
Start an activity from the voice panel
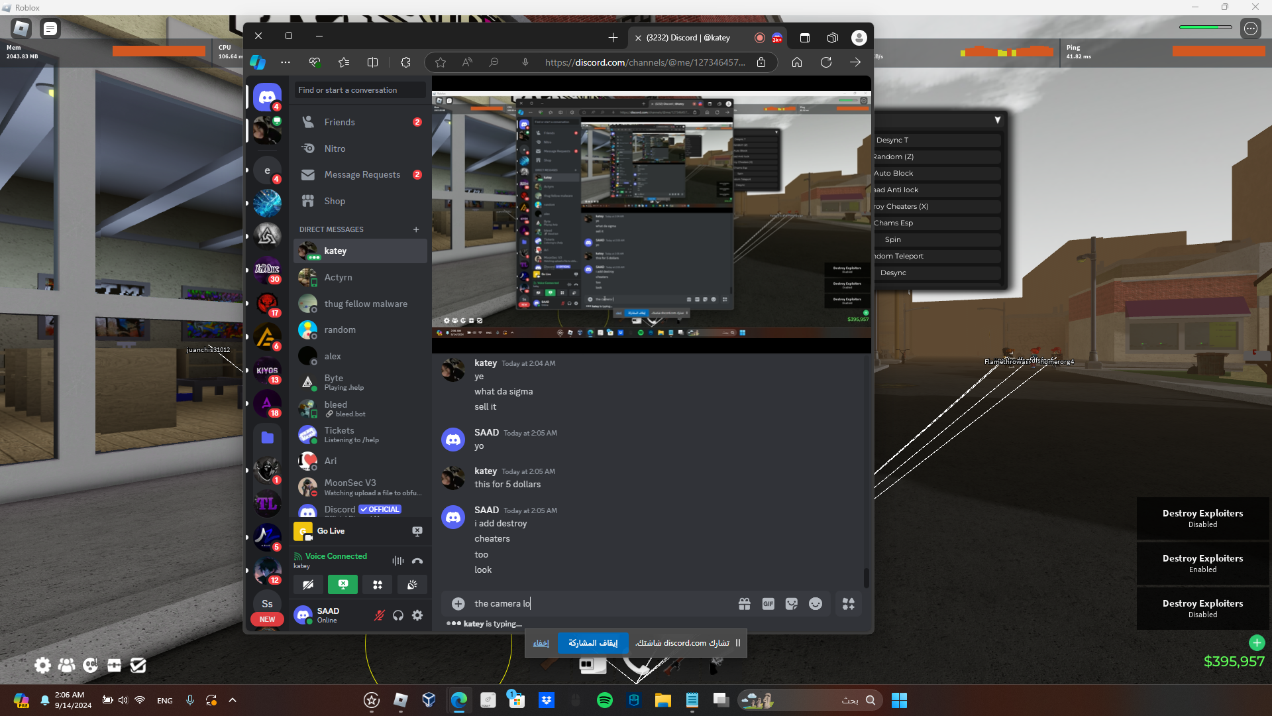click(x=378, y=585)
